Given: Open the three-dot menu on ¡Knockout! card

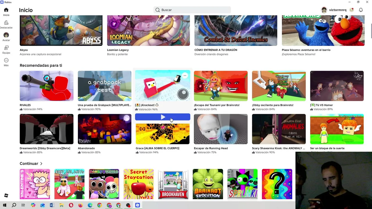Looking at the screenshot, I should (x=185, y=75).
